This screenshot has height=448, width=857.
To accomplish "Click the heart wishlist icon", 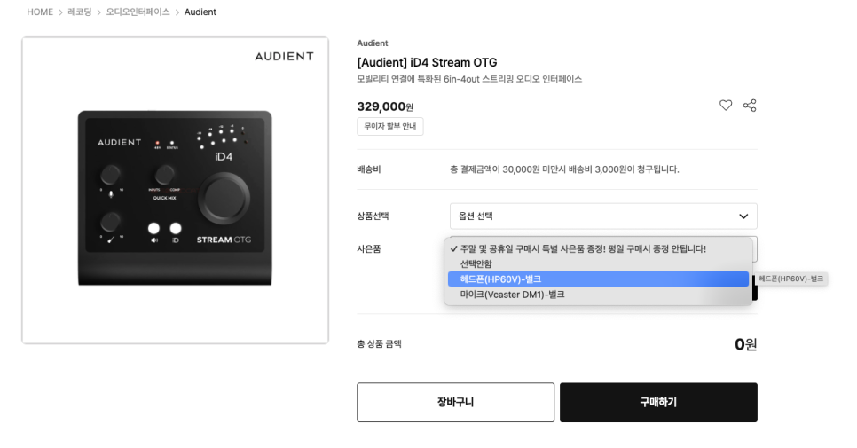I will [726, 106].
